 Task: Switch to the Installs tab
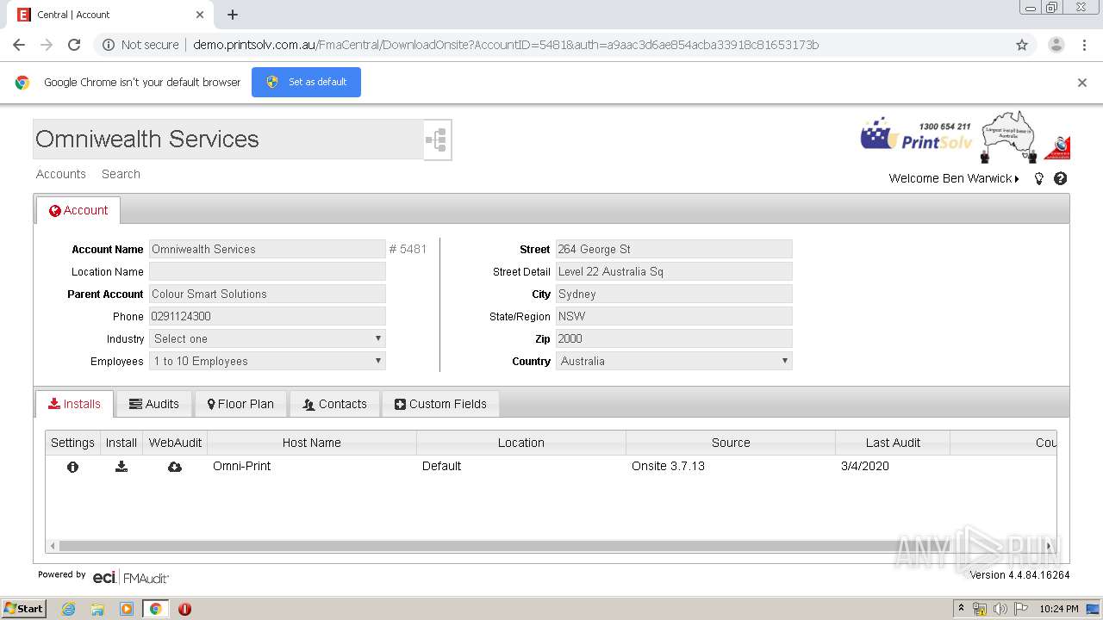pyautogui.click(x=75, y=404)
